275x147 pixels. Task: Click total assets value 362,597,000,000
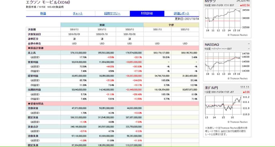coord(106,127)
